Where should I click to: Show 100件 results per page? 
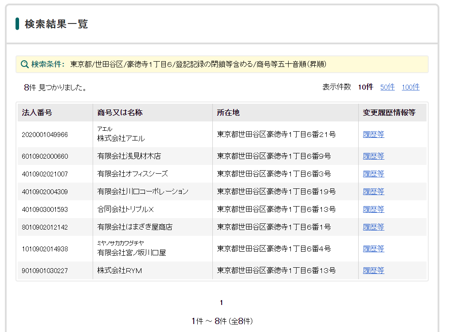click(411, 87)
